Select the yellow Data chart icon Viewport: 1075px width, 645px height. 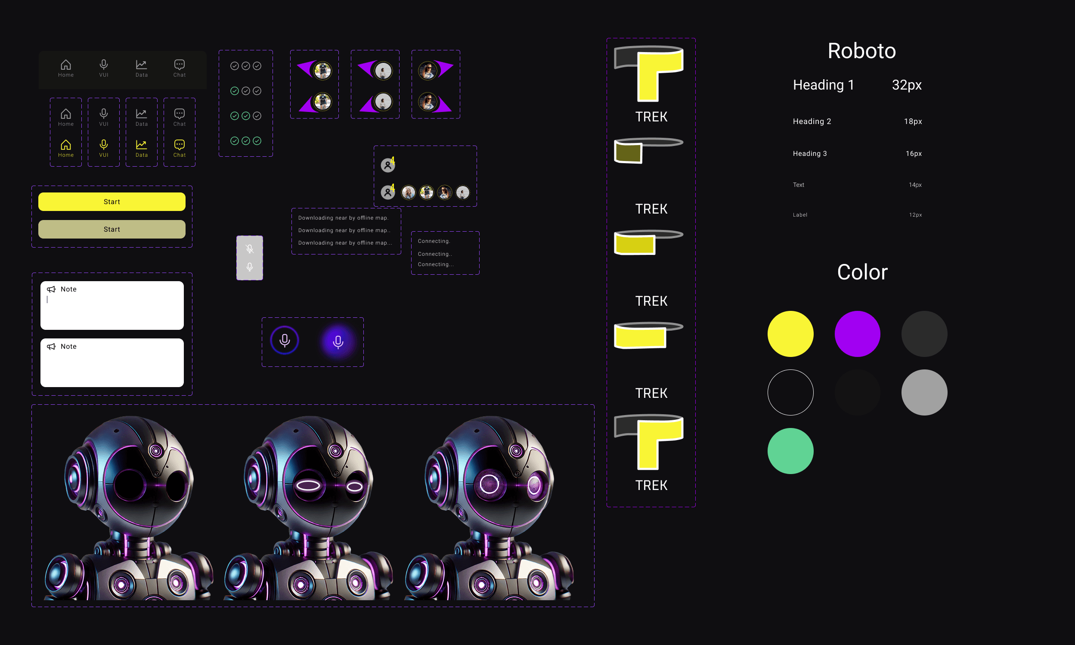[x=141, y=145]
